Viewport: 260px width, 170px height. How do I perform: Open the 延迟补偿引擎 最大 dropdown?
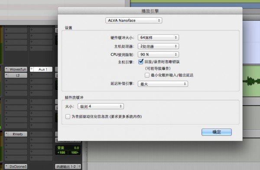[x=163, y=84]
